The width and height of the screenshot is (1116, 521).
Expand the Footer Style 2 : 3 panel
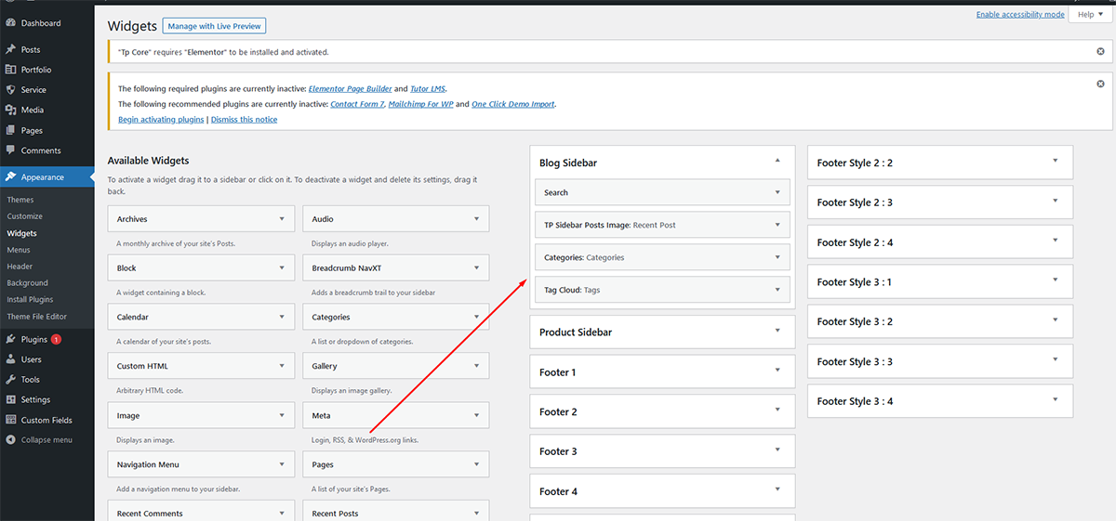coord(1055,202)
